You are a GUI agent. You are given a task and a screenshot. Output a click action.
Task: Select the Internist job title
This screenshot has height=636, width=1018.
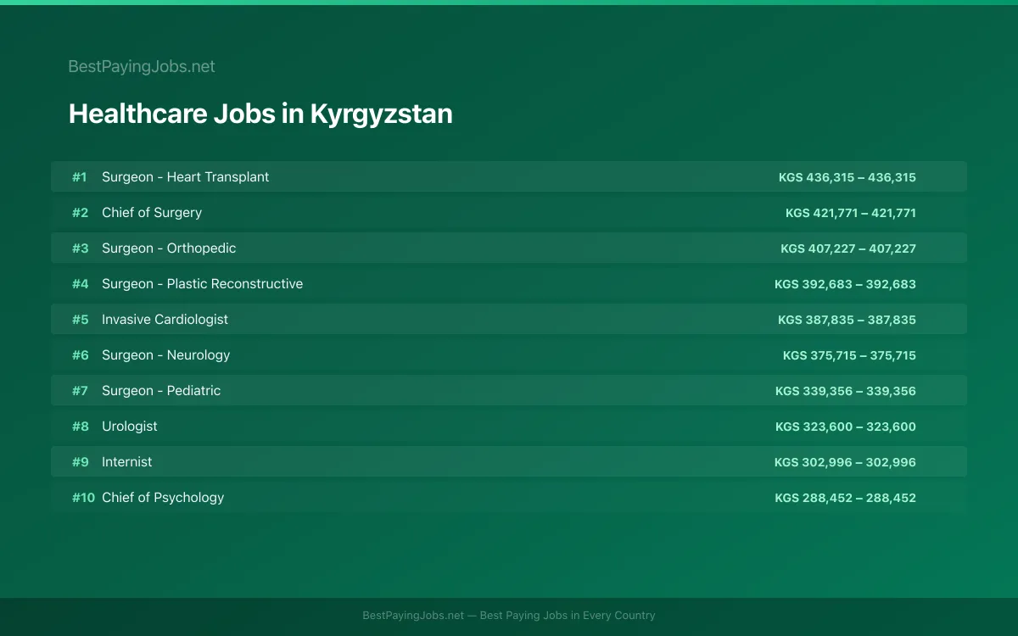tap(127, 462)
